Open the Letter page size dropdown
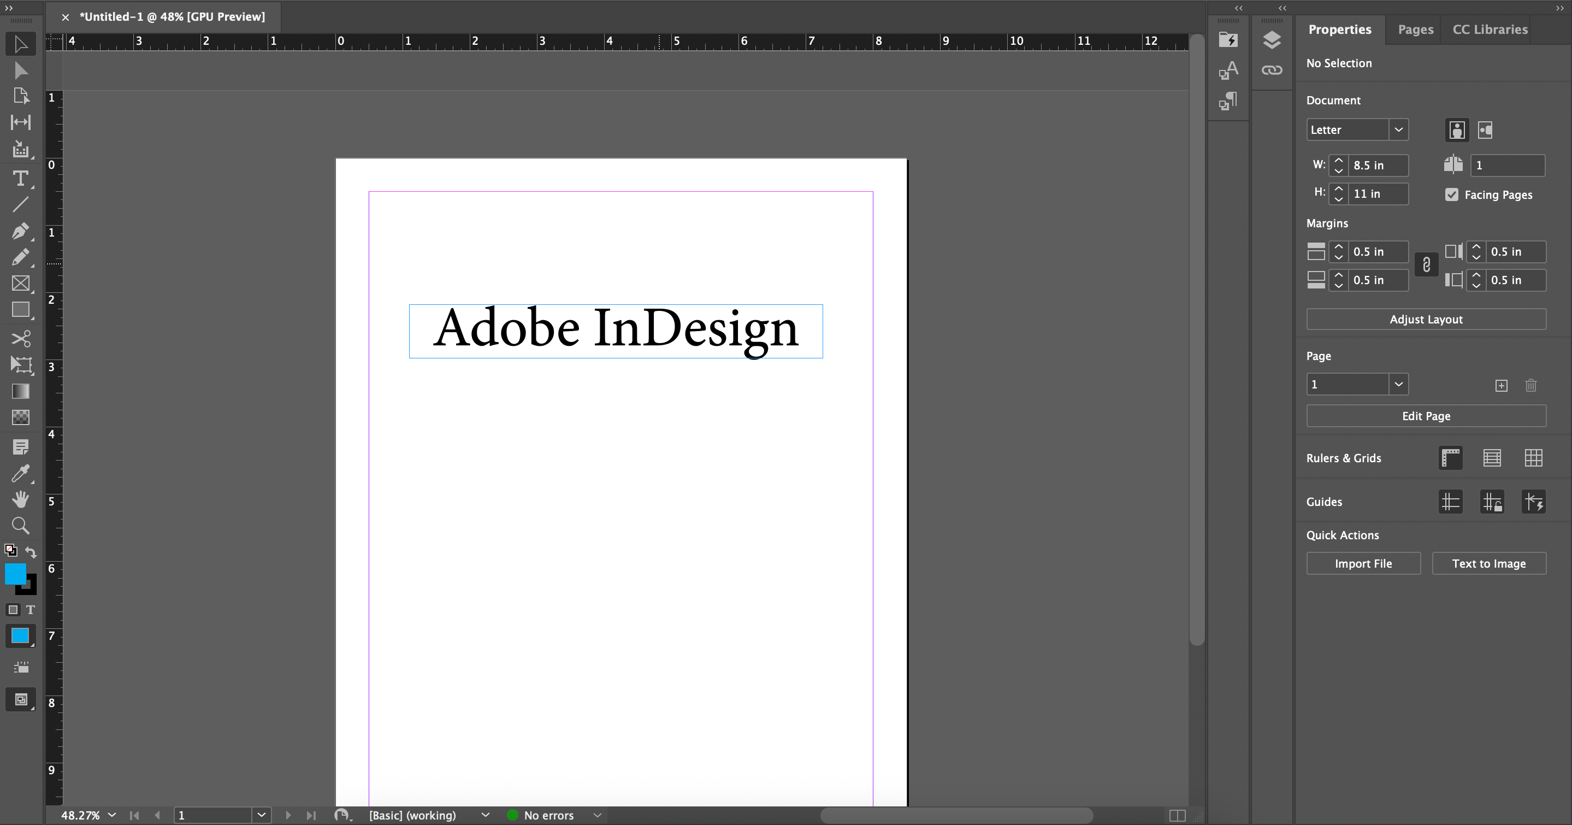Screen dimensions: 1572x825 1398,129
